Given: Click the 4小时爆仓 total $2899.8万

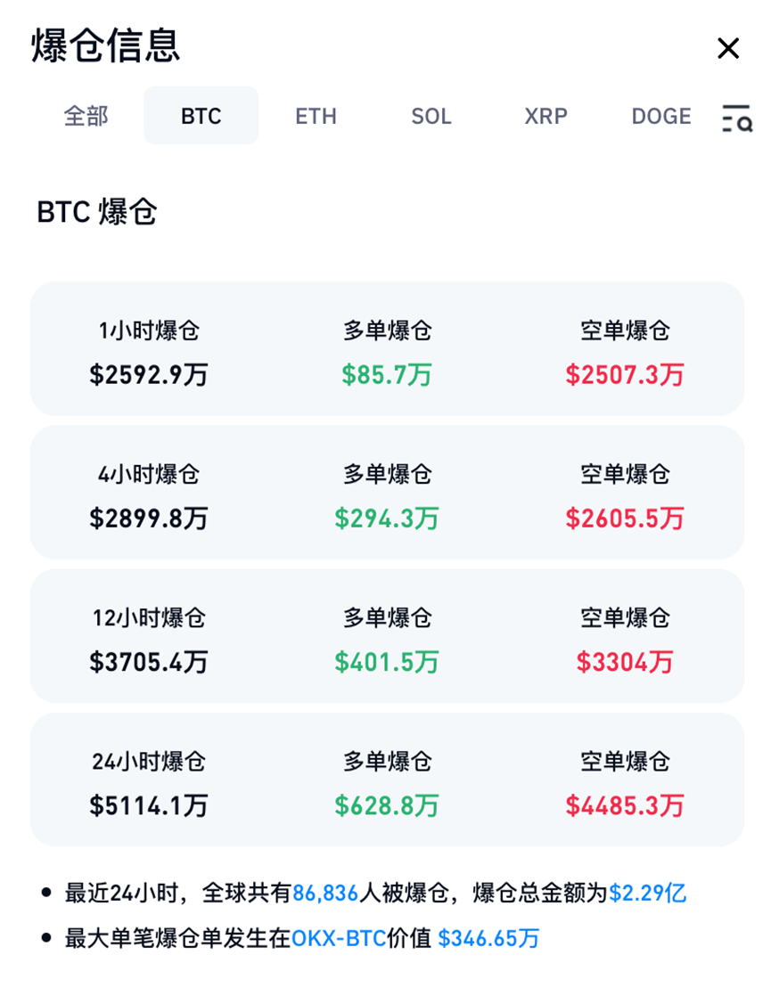Looking at the screenshot, I should click(x=149, y=518).
